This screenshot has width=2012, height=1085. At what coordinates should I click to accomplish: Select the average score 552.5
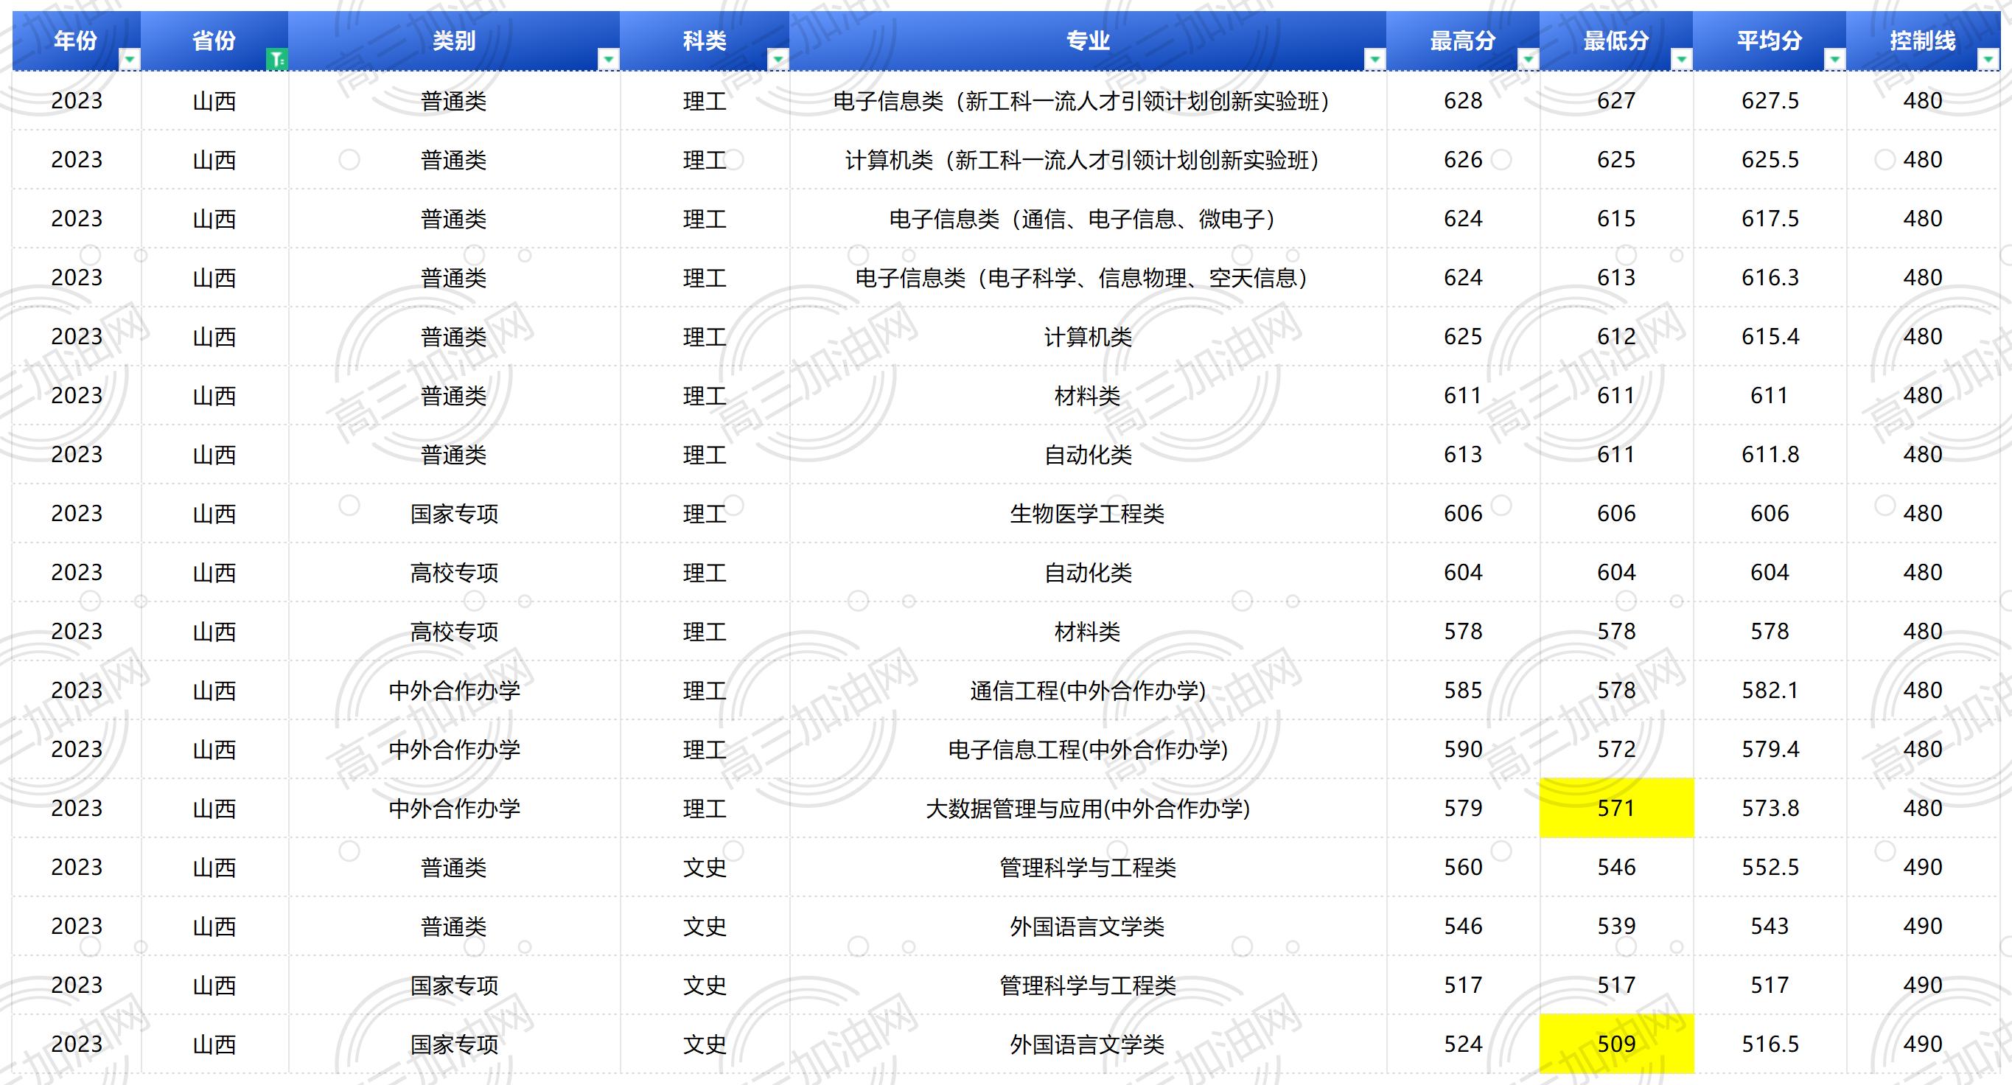coord(1770,867)
